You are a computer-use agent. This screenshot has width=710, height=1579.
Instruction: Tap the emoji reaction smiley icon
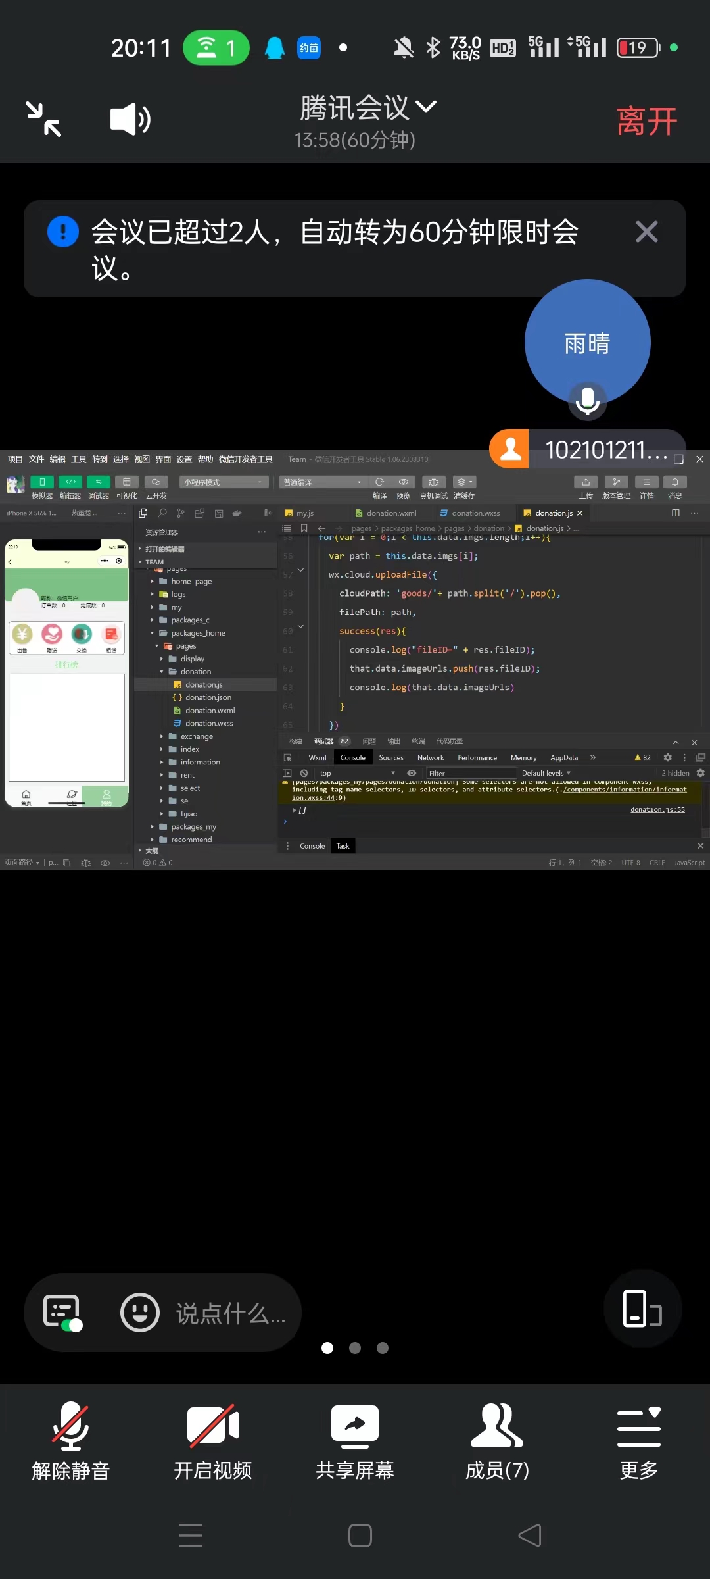point(139,1313)
